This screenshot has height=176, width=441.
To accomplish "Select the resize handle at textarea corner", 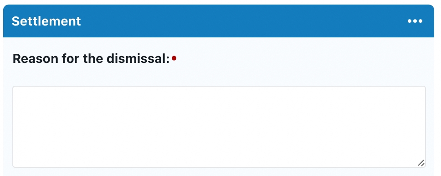I will coord(421,163).
